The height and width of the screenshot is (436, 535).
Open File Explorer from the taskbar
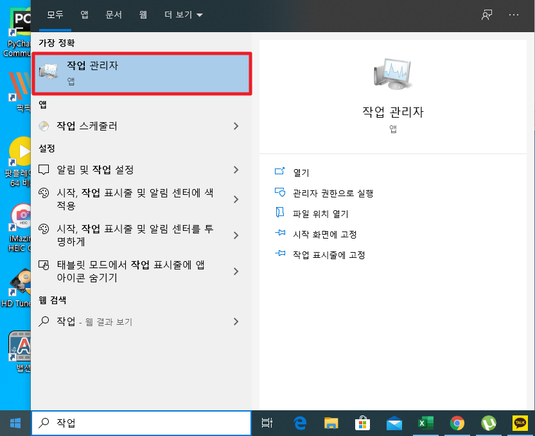[331, 423]
